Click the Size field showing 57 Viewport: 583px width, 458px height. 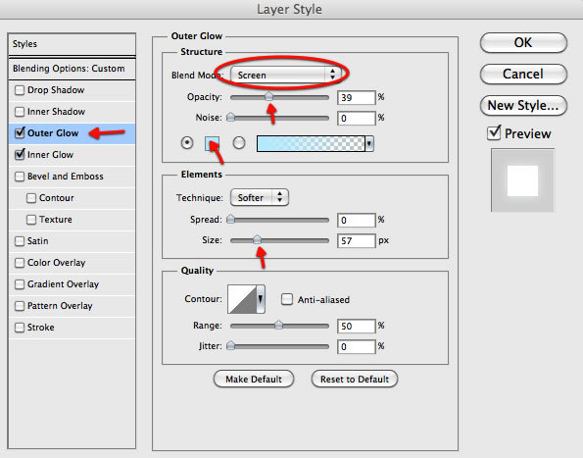(357, 240)
